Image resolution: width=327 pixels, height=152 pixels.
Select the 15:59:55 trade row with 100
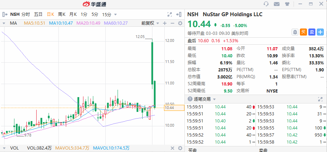(291, 128)
